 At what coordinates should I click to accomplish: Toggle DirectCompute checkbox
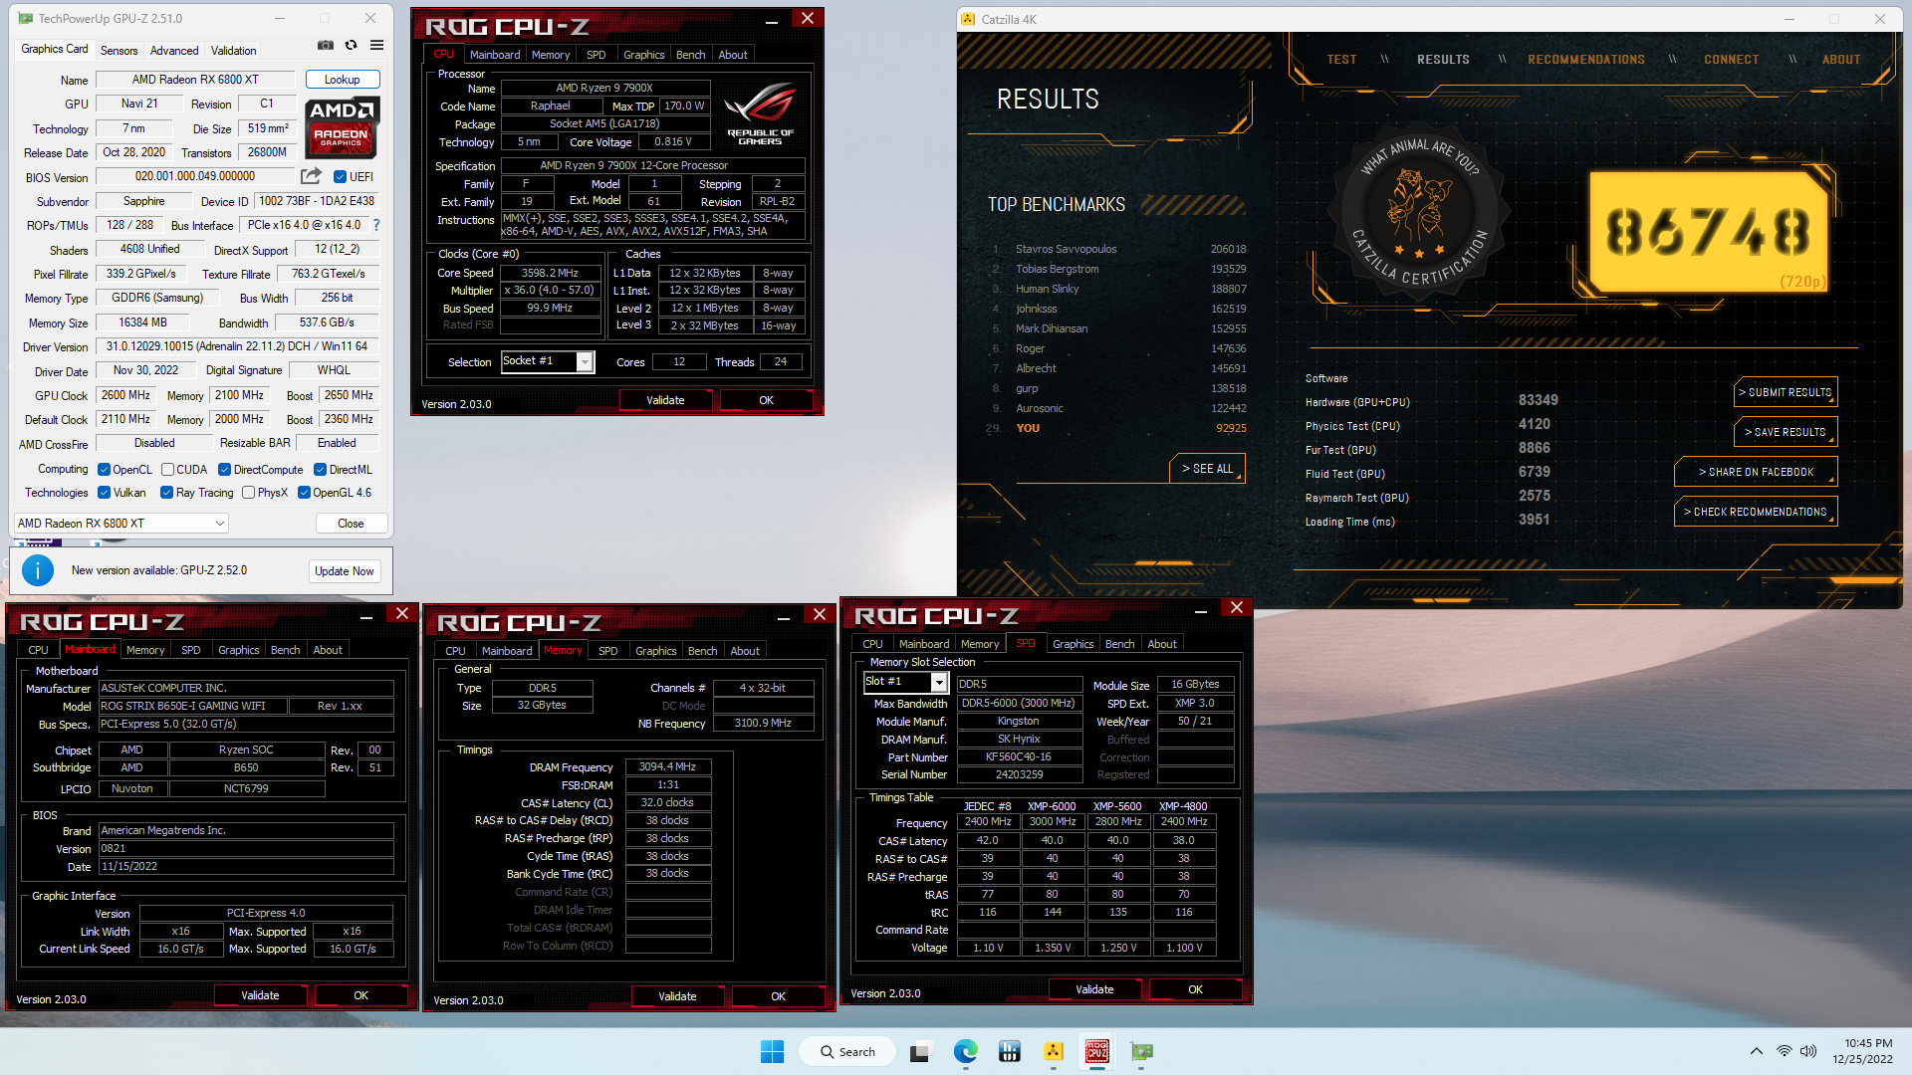pyautogui.click(x=224, y=470)
